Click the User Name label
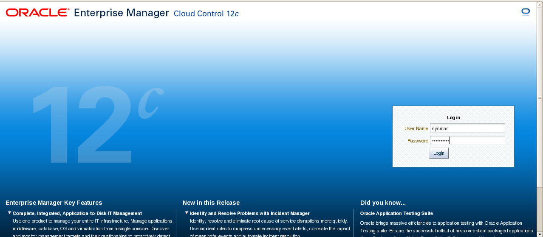 416,128
